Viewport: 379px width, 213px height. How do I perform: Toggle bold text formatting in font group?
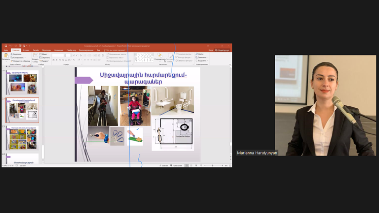[x=53, y=61]
